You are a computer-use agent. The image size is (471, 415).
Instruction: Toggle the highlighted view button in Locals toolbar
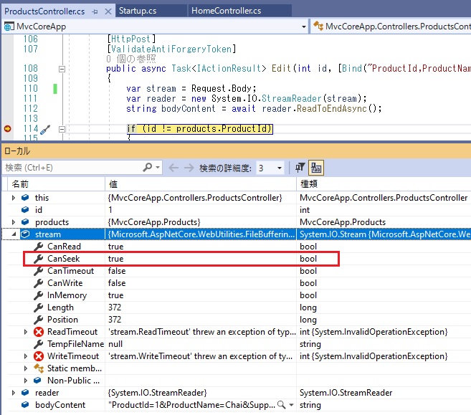tap(316, 168)
